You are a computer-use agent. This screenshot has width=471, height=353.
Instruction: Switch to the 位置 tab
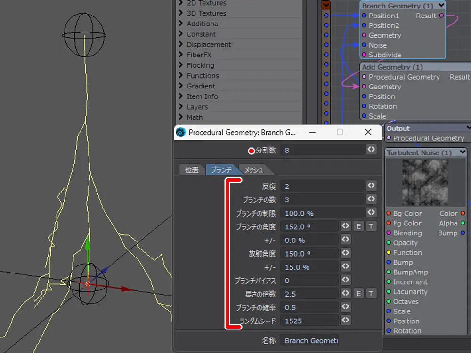click(x=192, y=170)
